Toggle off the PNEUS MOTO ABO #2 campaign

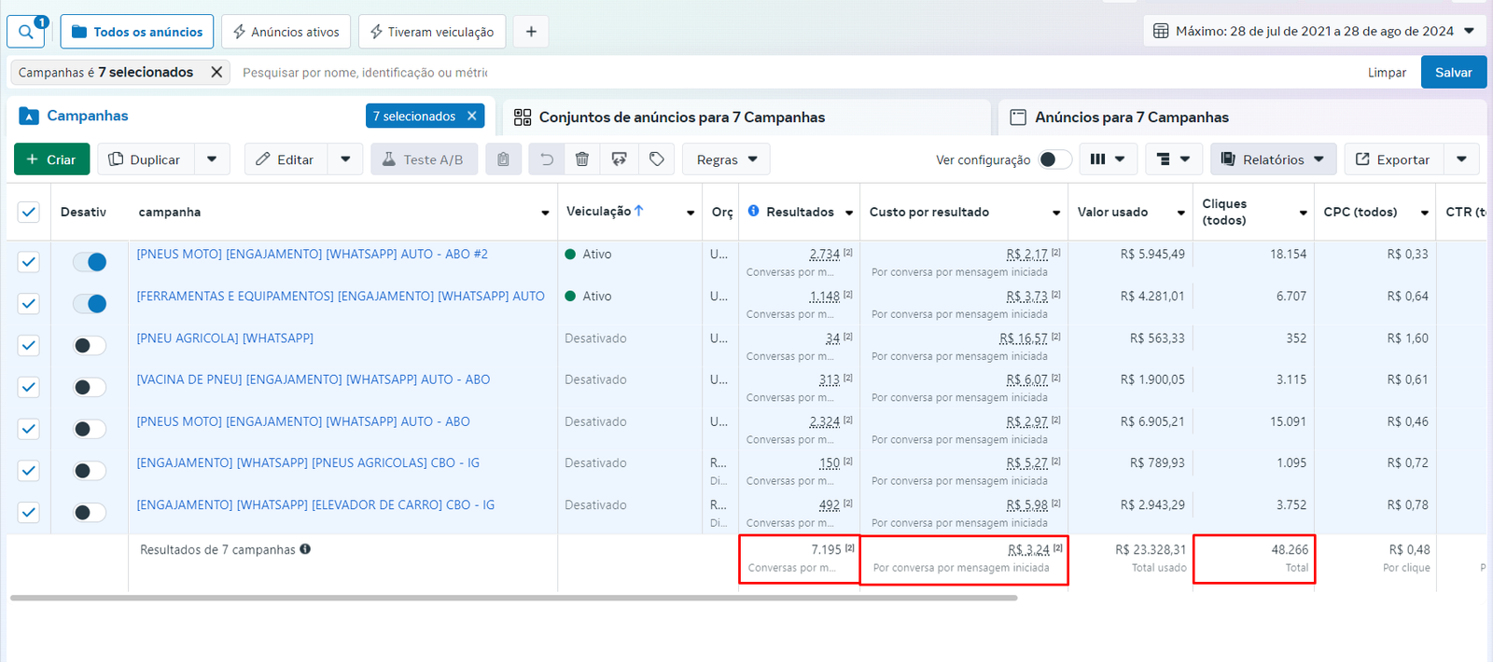90,262
